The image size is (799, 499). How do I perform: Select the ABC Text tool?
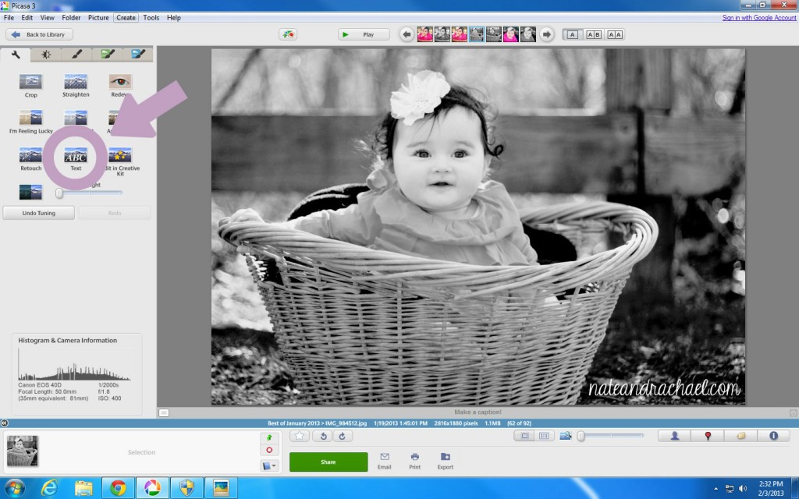(x=76, y=155)
